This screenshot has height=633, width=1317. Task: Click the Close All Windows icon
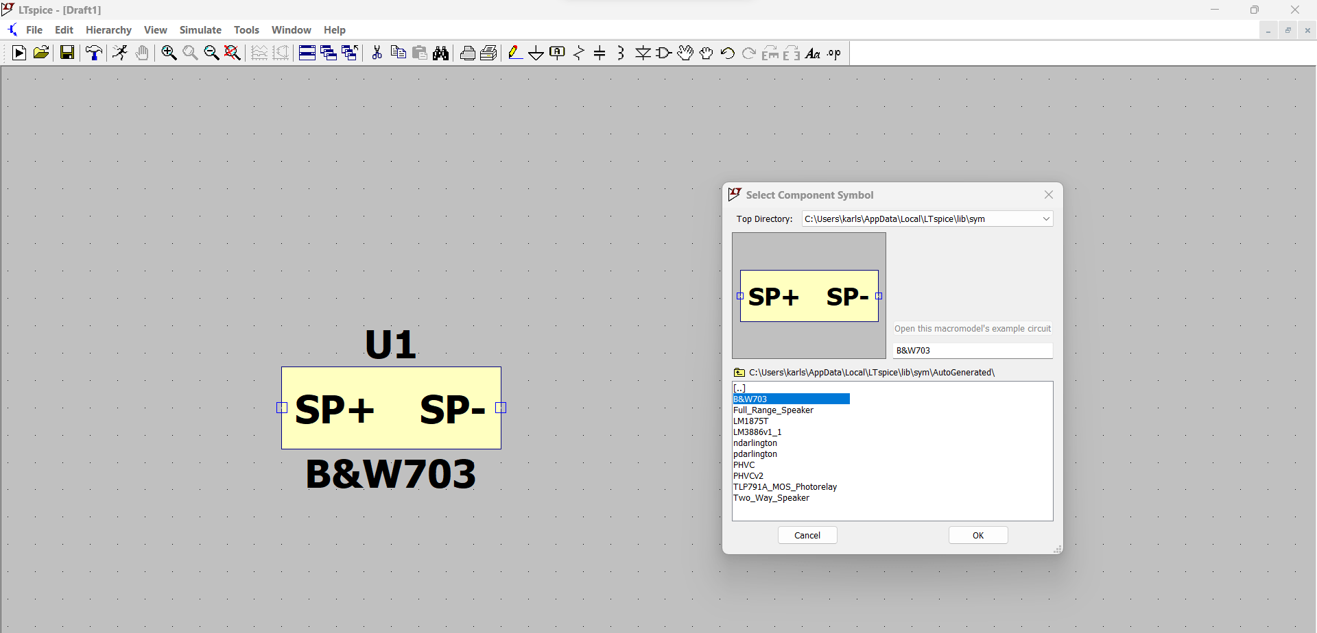350,53
